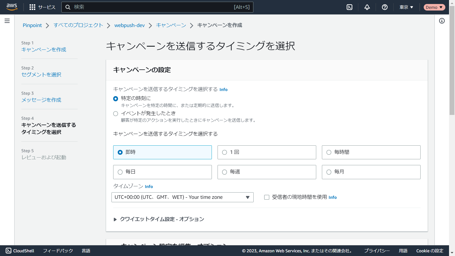Viewport: 455px width, 256px height.
Task: Open the help question mark icon
Action: click(385, 7)
